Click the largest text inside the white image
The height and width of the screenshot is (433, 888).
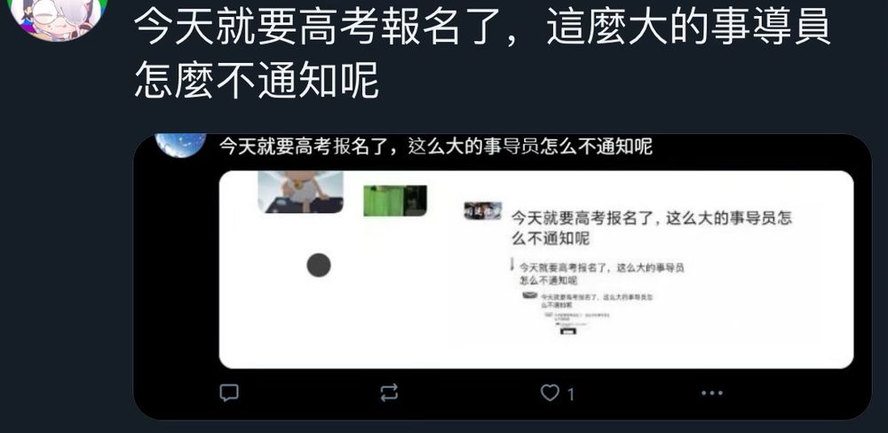tap(651, 227)
